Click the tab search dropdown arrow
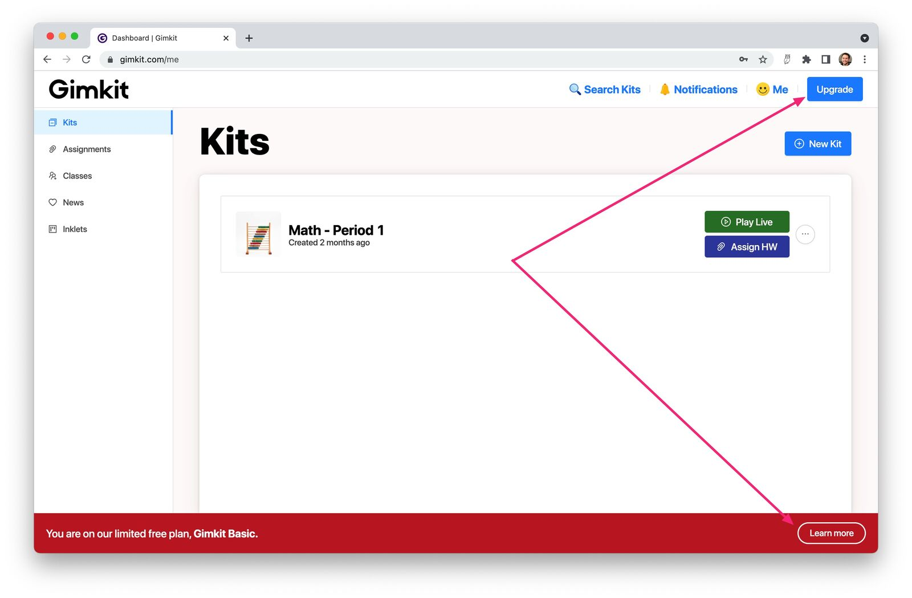Image resolution: width=912 pixels, height=598 pixels. point(865,38)
